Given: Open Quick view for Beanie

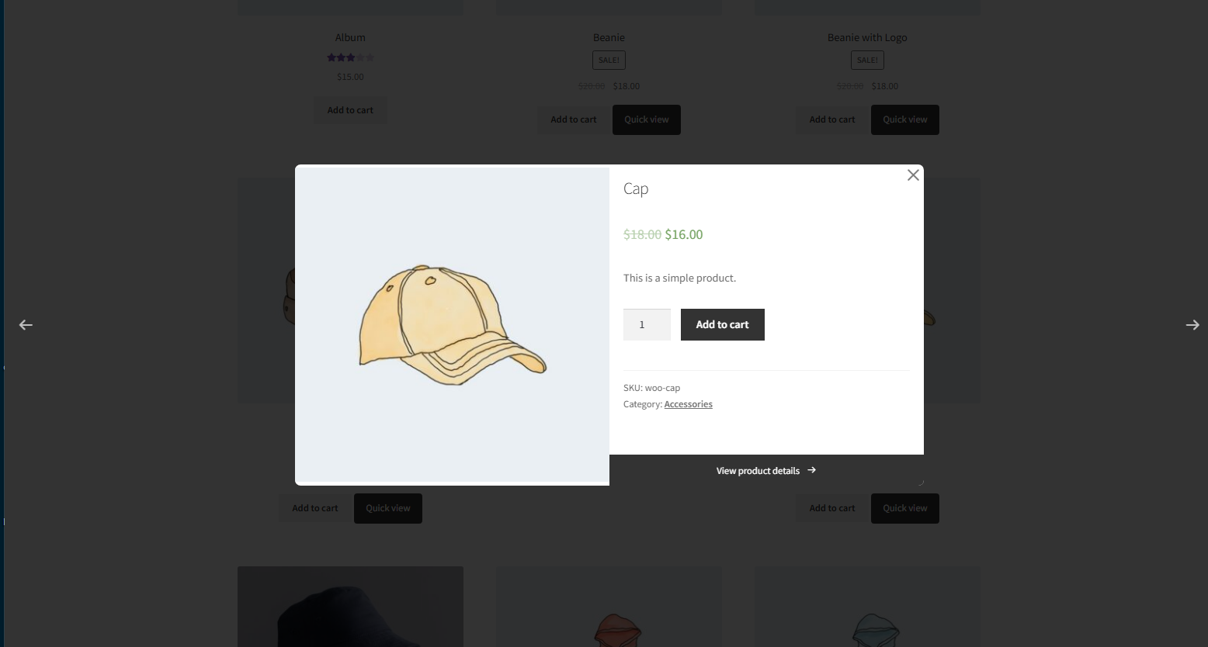Looking at the screenshot, I should click(646, 119).
